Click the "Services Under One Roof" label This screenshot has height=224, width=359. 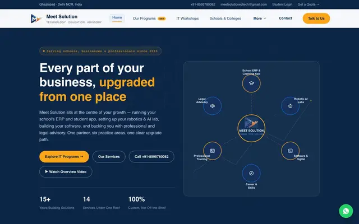coord(101,208)
